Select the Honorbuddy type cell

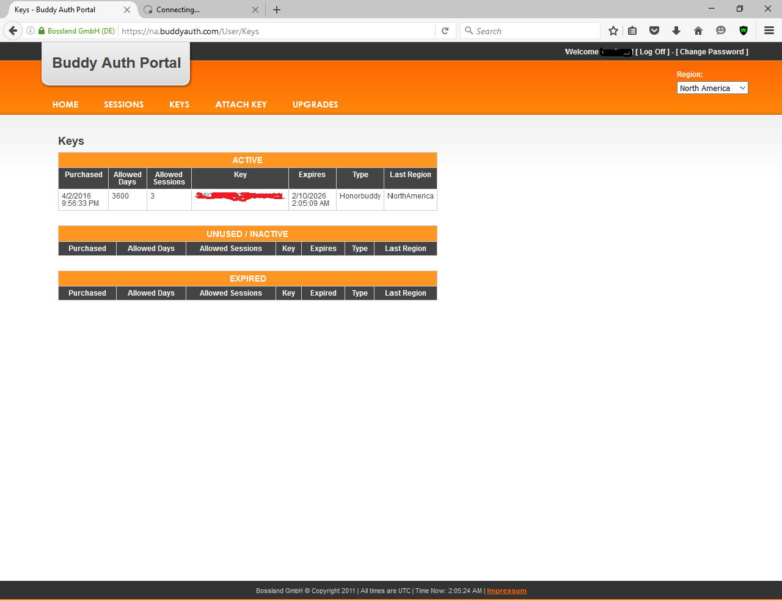point(360,200)
